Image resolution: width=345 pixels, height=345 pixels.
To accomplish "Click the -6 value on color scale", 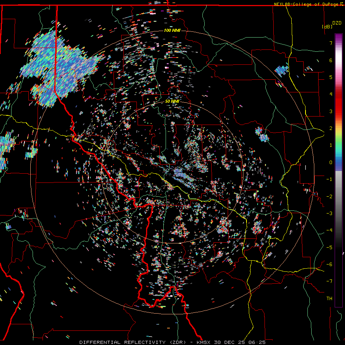I will coord(329,264).
